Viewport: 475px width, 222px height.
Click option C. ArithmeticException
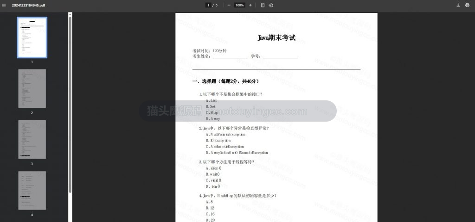[225, 147]
